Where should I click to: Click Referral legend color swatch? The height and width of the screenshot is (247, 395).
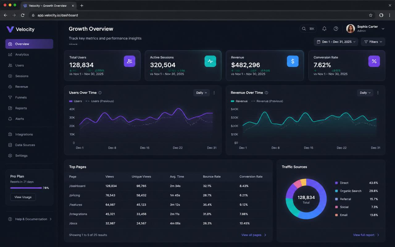pos(336,199)
